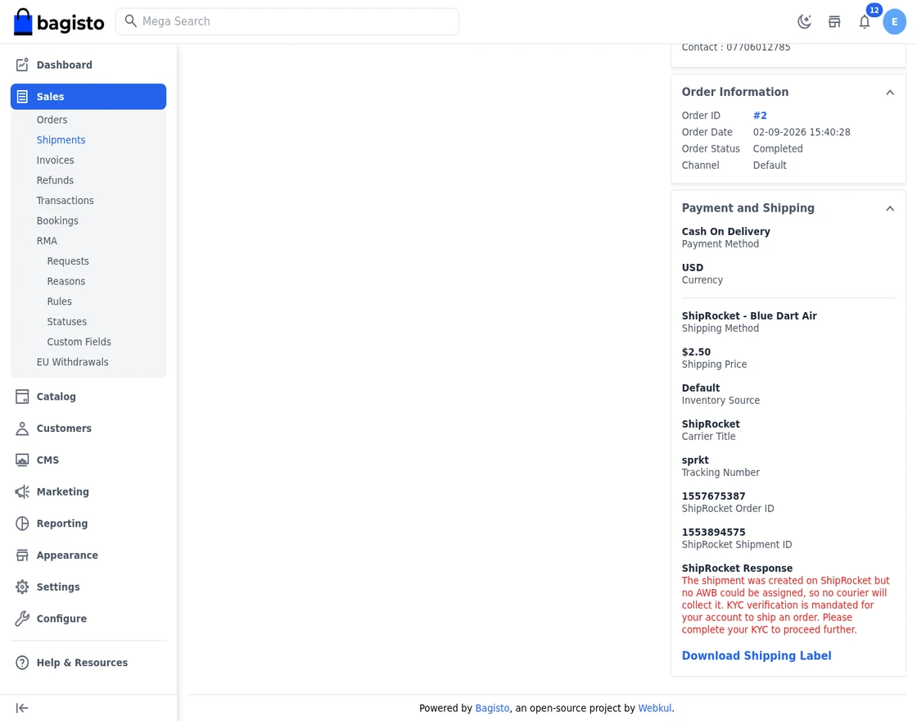Follow the Webkul footer link
The width and height of the screenshot is (917, 721).
[654, 708]
